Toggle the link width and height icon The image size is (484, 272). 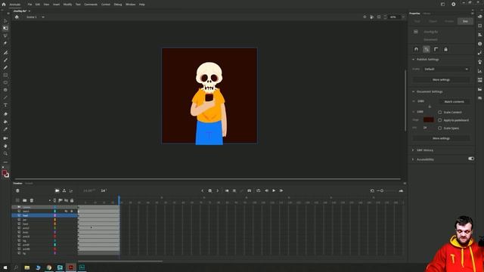point(430,107)
